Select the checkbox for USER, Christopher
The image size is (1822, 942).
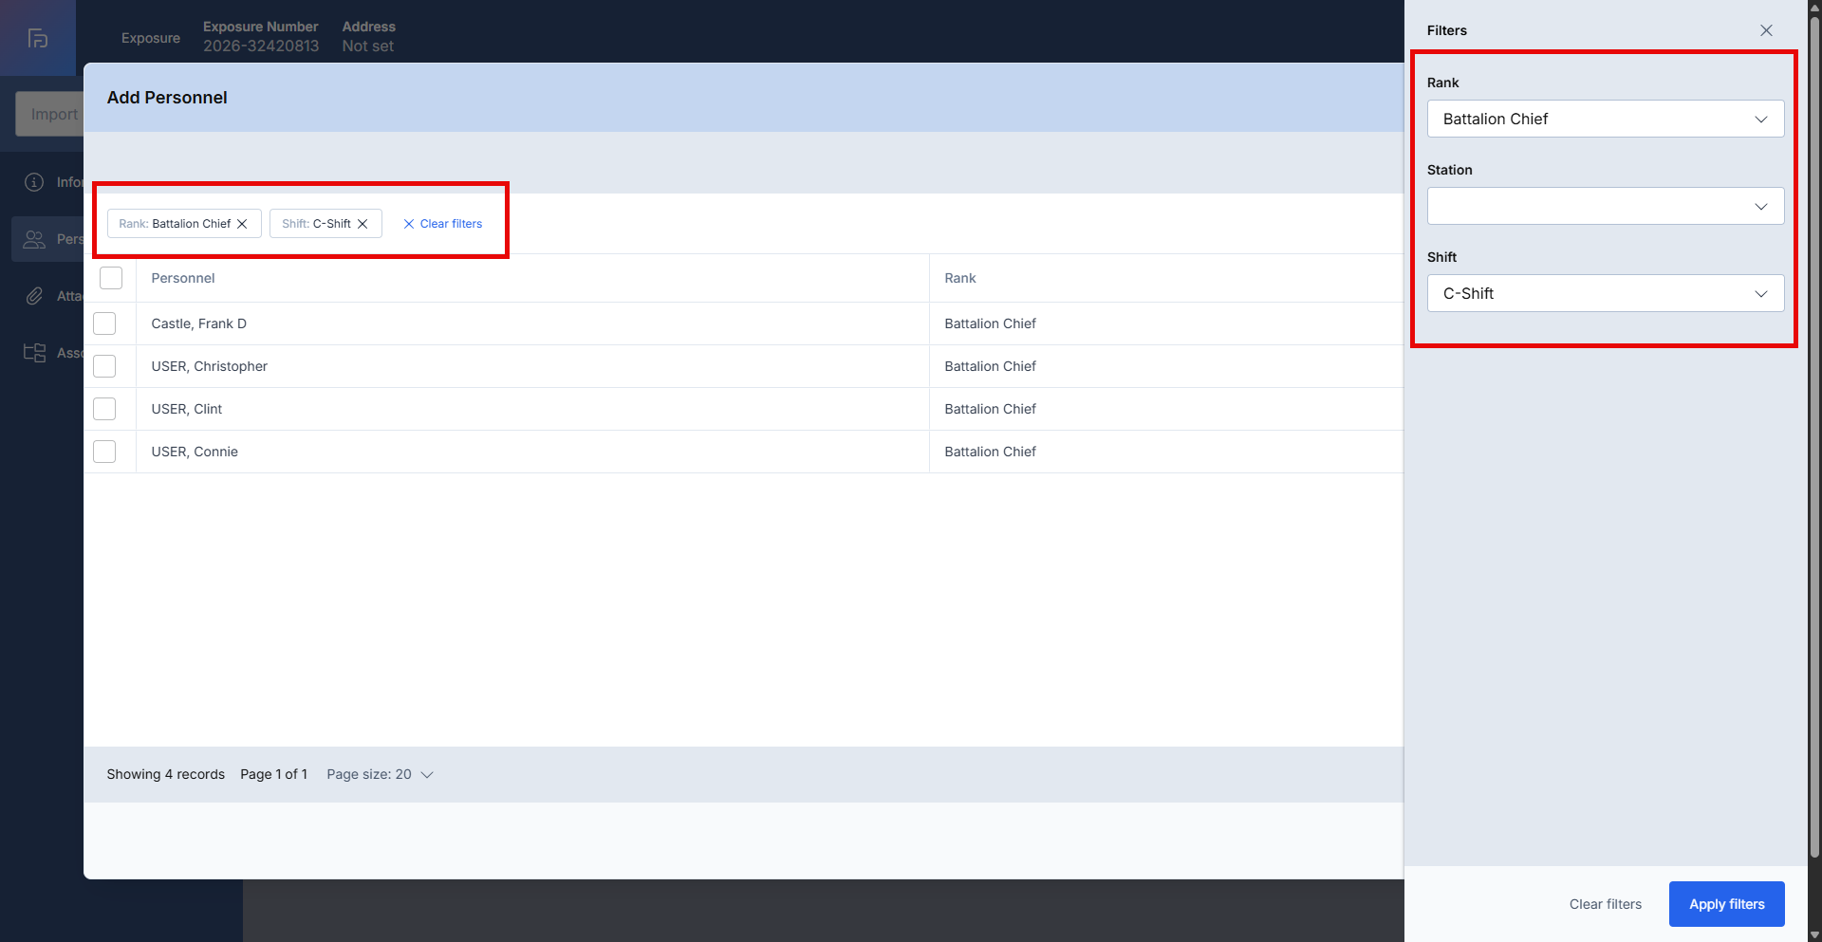104,366
